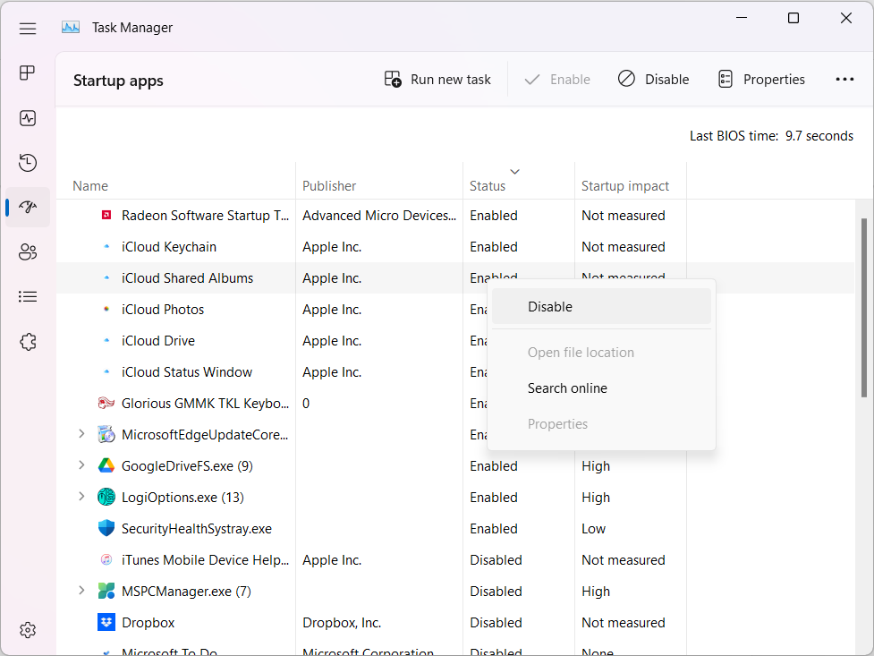Click the MicrosoftEdgeUpdateCore icon
The width and height of the screenshot is (874, 656).
point(106,434)
